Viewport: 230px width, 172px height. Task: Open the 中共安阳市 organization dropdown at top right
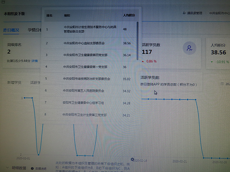tap(219, 14)
